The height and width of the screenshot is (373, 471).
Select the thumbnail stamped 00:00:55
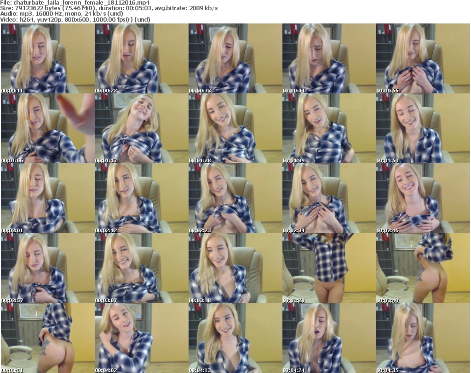tap(423, 58)
